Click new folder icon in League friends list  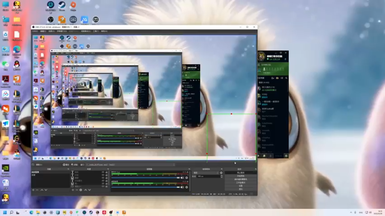click(x=277, y=78)
